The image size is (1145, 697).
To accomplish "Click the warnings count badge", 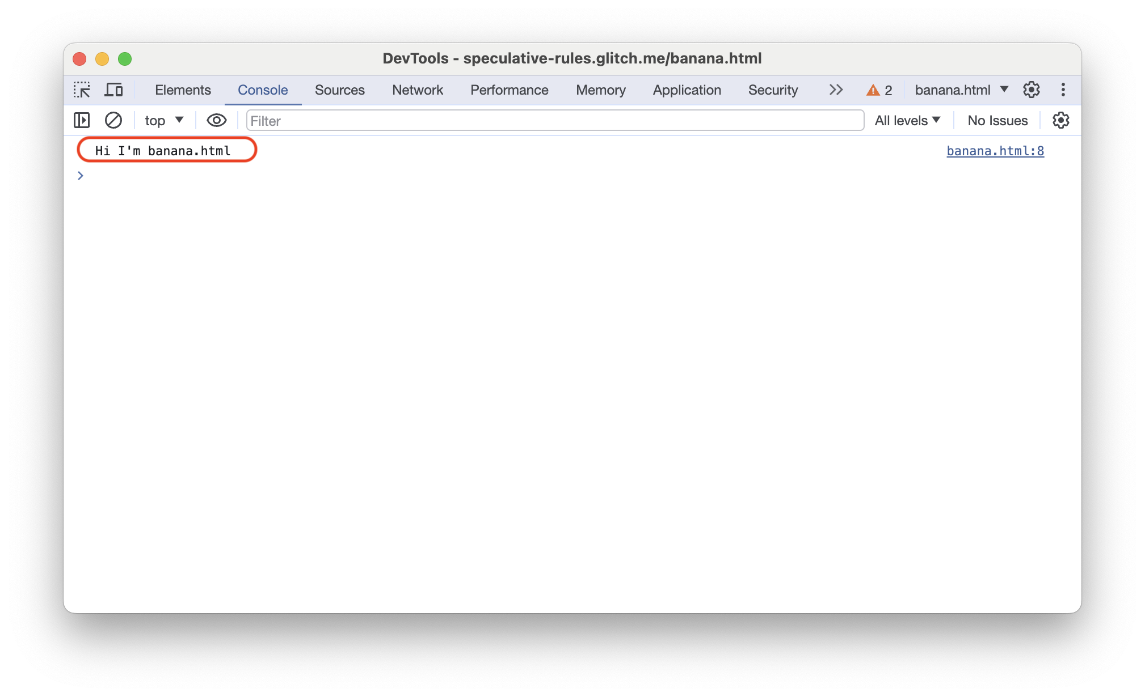I will 879,90.
